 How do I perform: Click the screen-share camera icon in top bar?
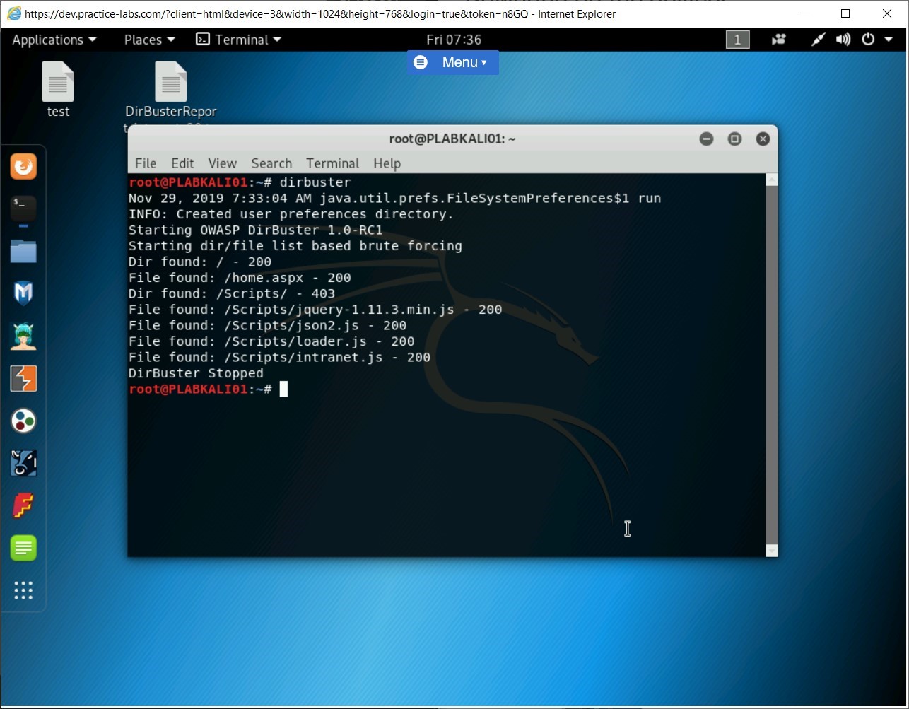click(778, 40)
